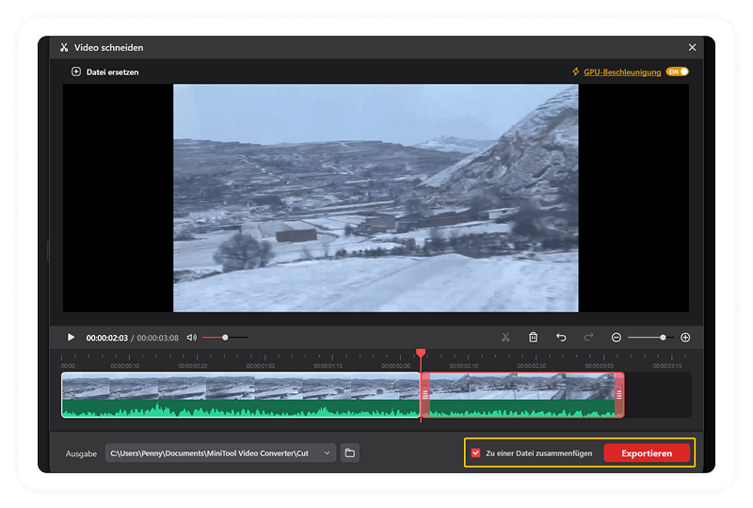Click the red playhead marker
Viewport: 753px width, 508px height.
pyautogui.click(x=421, y=354)
